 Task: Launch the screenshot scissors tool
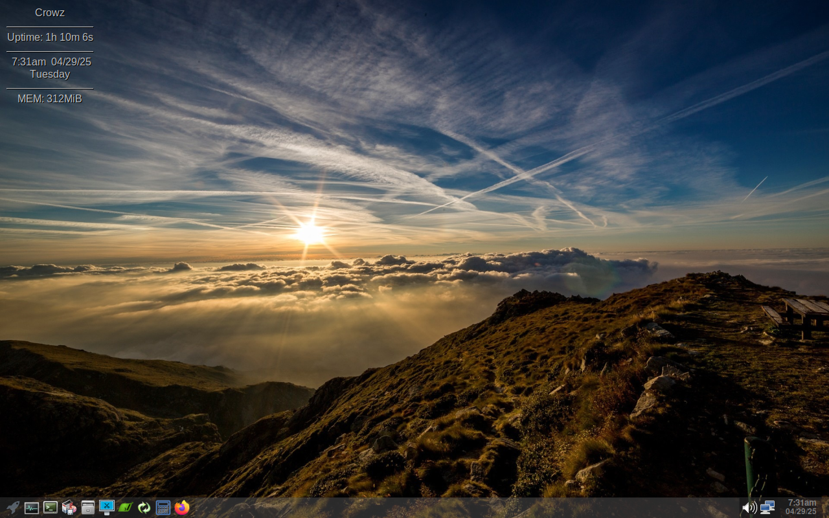click(x=107, y=507)
